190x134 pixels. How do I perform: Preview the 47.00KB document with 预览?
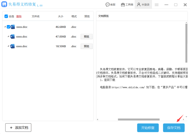pyautogui.click(x=86, y=37)
